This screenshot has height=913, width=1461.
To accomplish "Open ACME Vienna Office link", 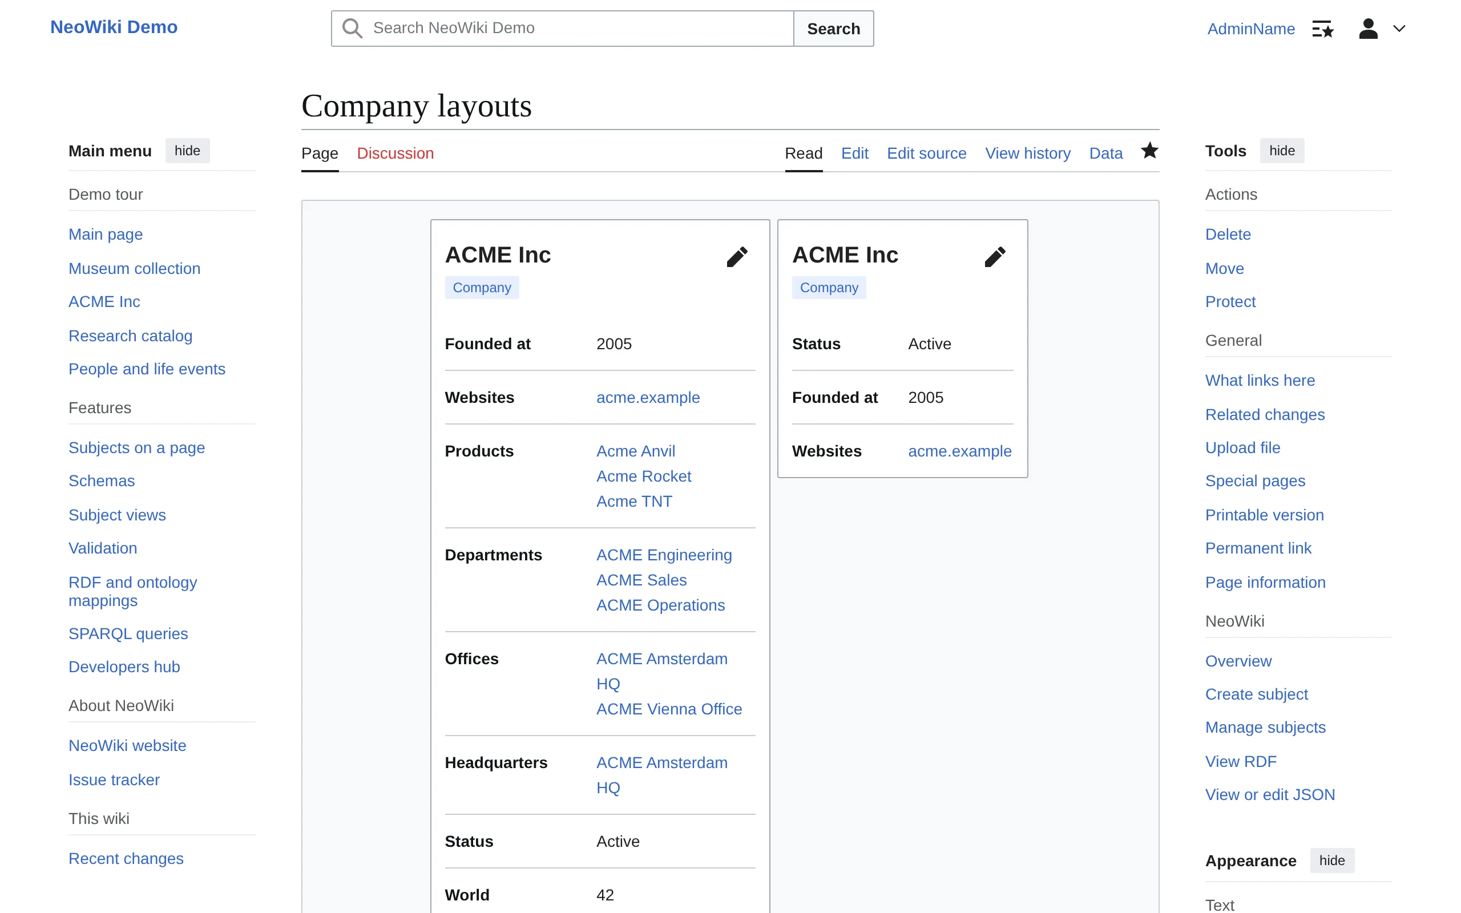I will point(669,709).
